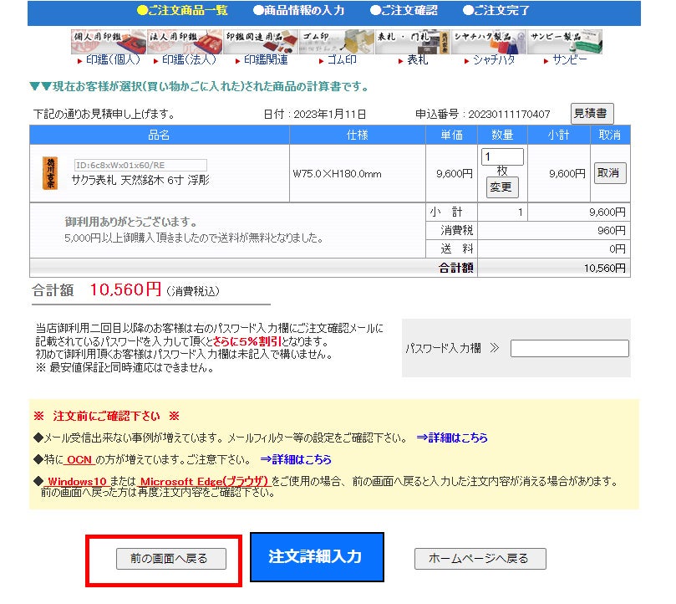Click the パスワード入力欄 password field
676x604 pixels.
click(x=570, y=348)
